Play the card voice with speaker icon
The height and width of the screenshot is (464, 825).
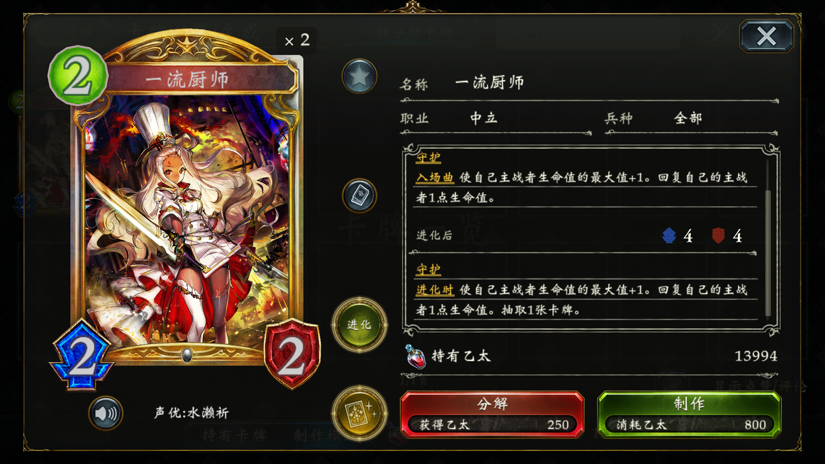click(x=106, y=413)
